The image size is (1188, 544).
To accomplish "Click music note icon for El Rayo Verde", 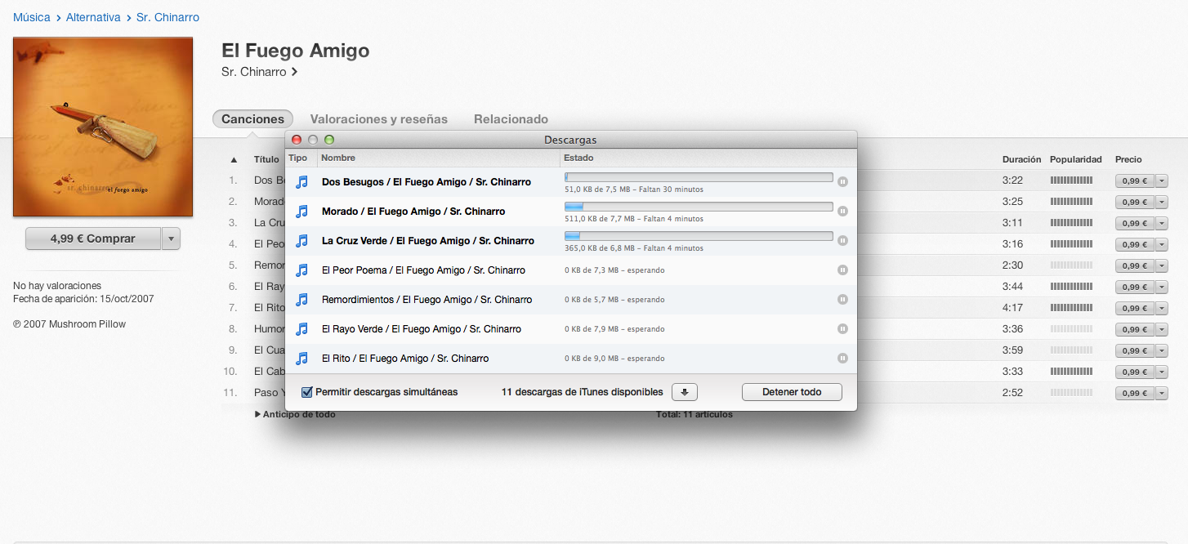I will click(301, 329).
